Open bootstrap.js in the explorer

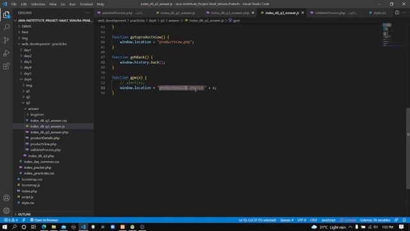tap(31, 185)
